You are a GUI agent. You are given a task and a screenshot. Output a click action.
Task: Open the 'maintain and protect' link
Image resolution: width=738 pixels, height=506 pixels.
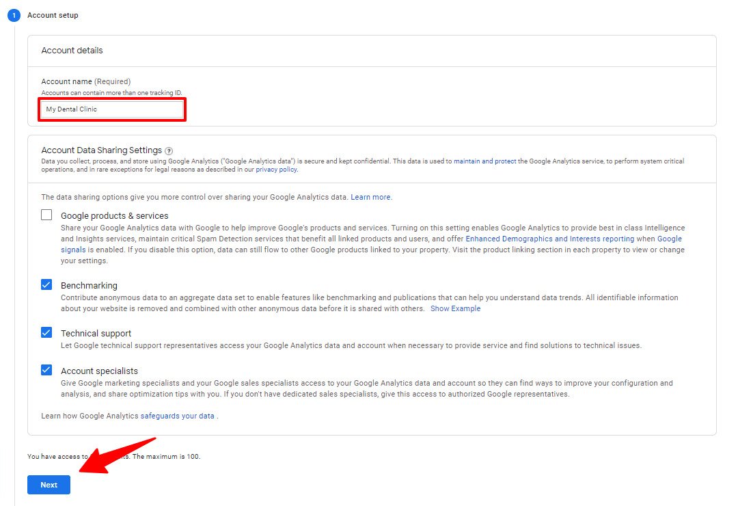[x=484, y=161]
